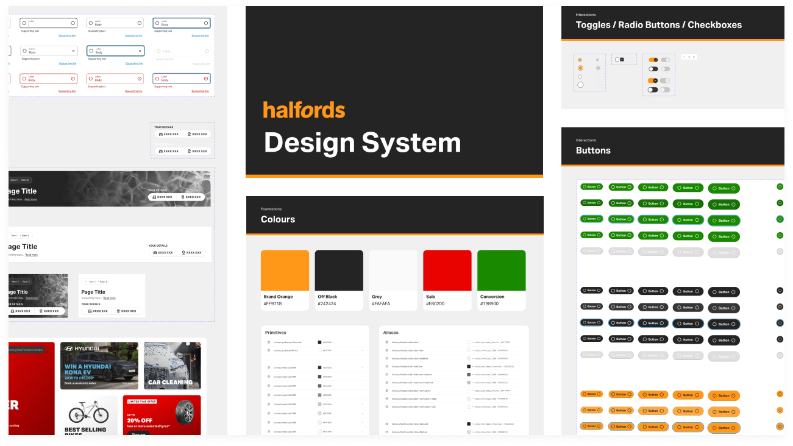The width and height of the screenshot is (793, 446).
Task: Click the location pin in the standalone Your Details pill
Action: pyautogui.click(x=190, y=134)
